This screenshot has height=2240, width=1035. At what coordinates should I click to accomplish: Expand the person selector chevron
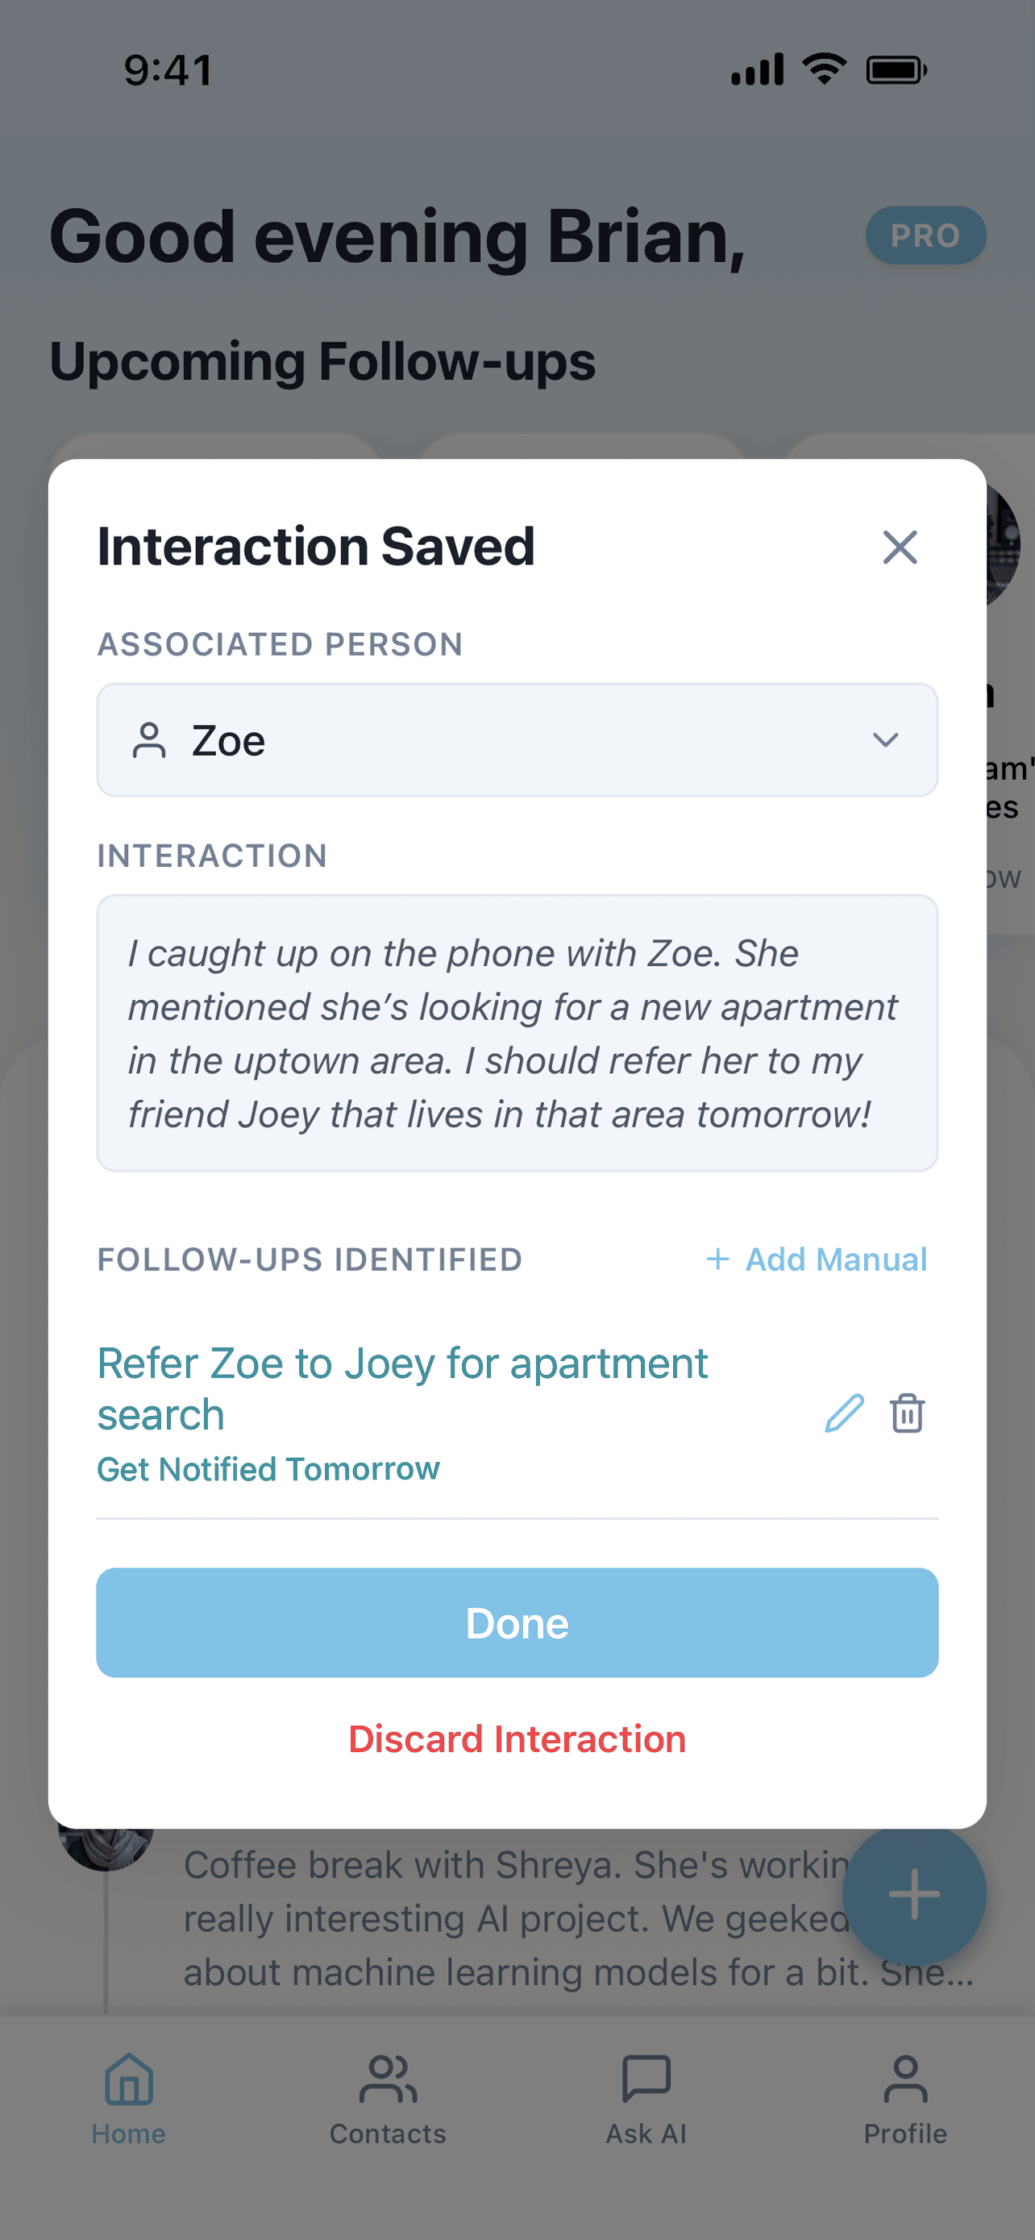tap(884, 740)
